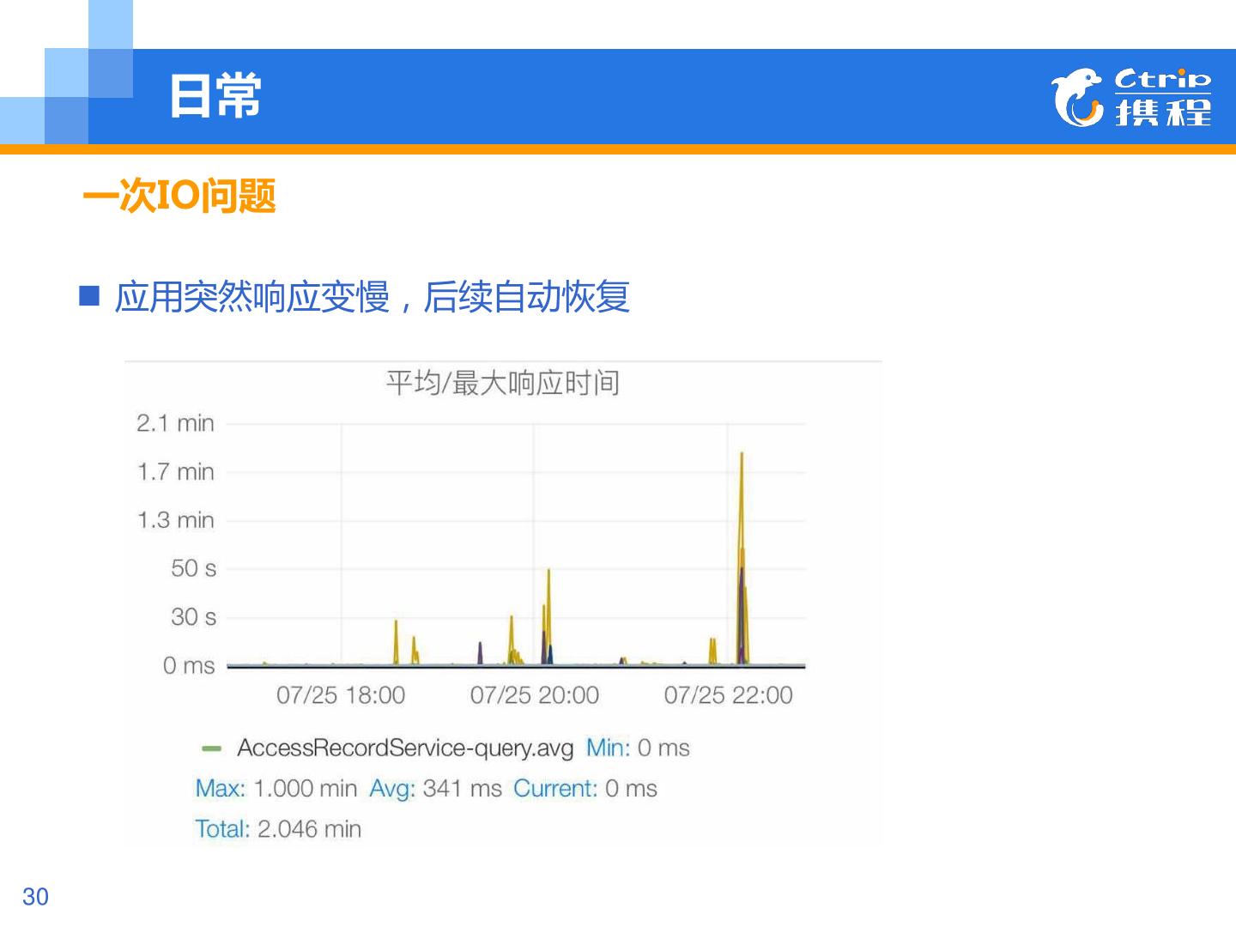Toggle the AccessRecordService-query.avg legend series
1236x927 pixels.
point(405,748)
